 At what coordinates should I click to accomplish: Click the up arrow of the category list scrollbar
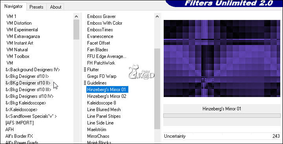click(77, 16)
